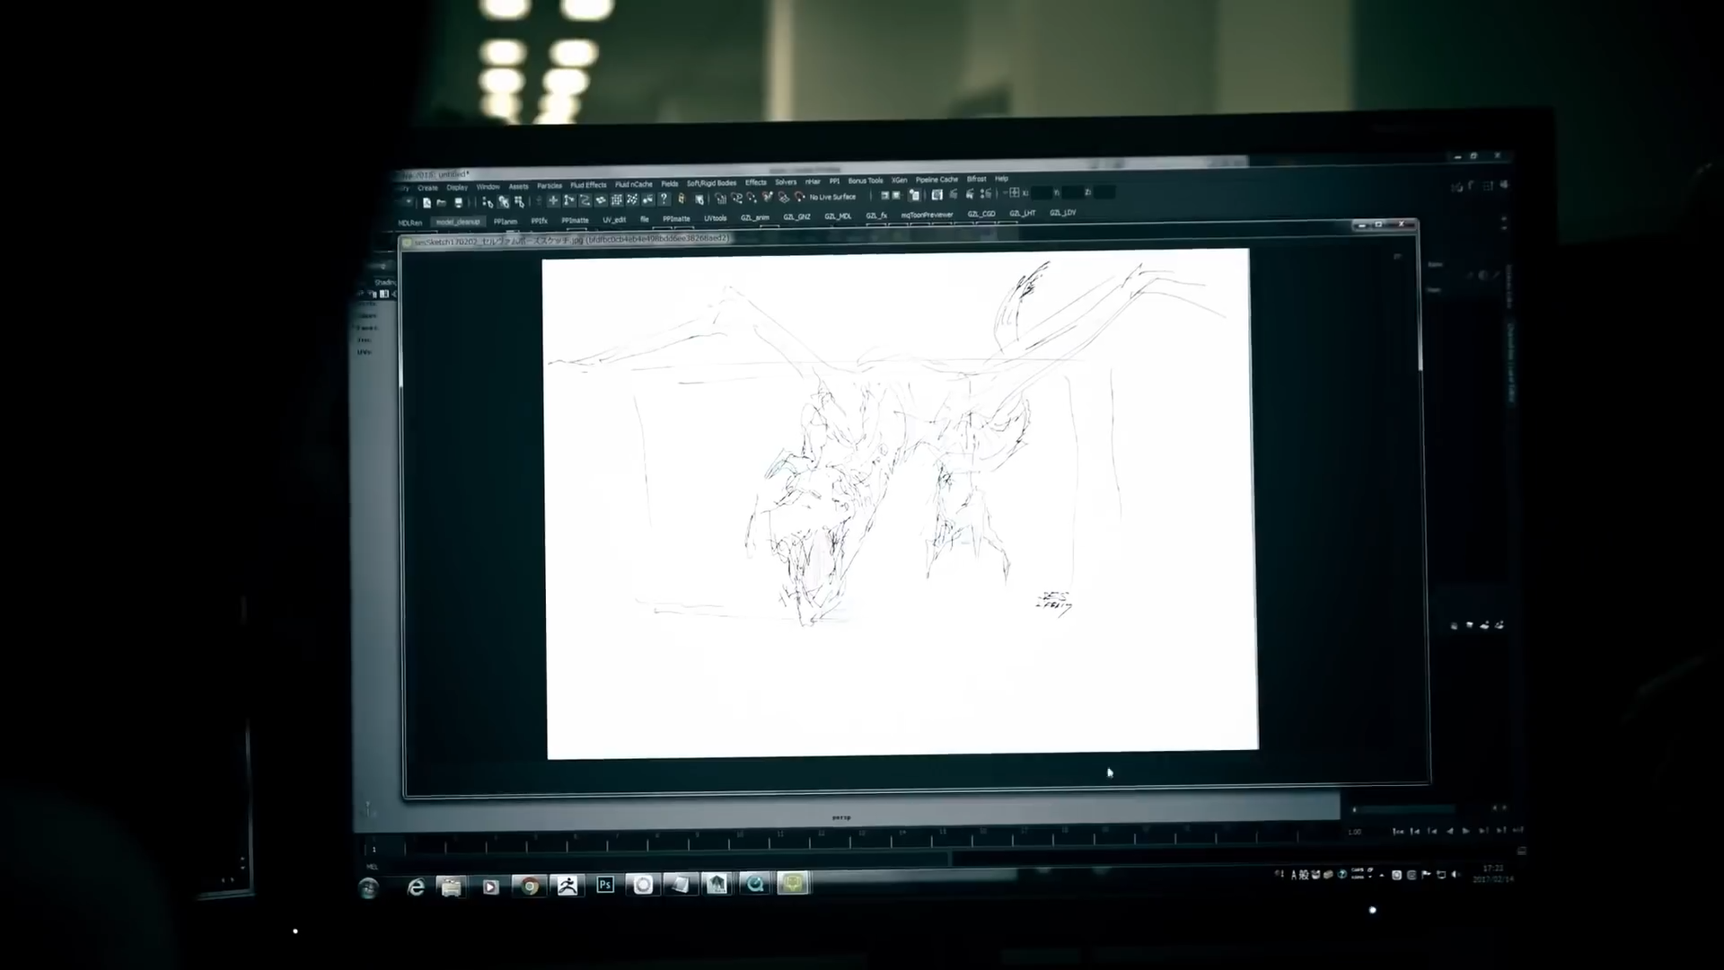1724x970 pixels.
Task: Click go to end of playback range
Action: pos(1517,830)
